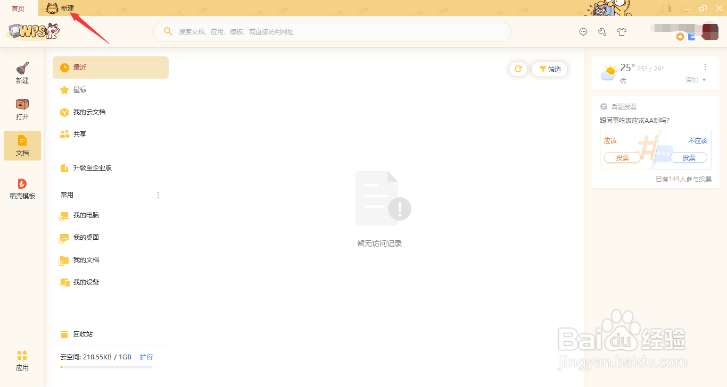The height and width of the screenshot is (387, 727).
Task: Open the wrench settings icon
Action: click(x=602, y=32)
